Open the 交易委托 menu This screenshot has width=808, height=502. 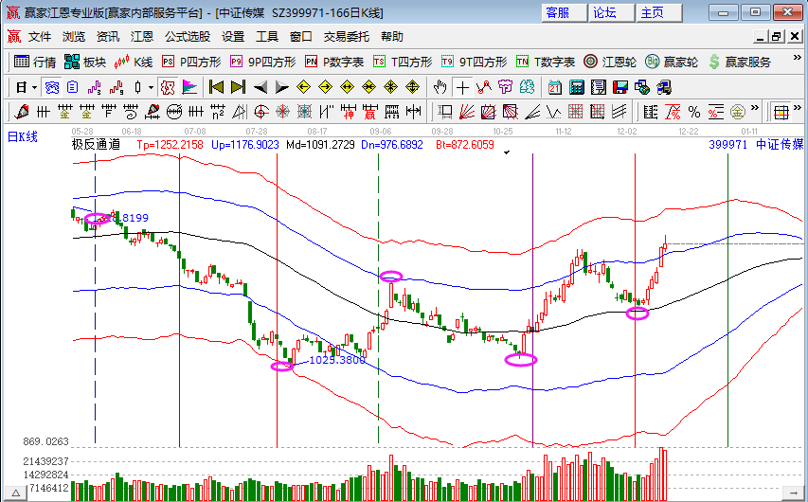point(347,37)
